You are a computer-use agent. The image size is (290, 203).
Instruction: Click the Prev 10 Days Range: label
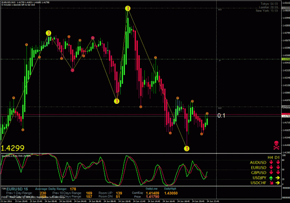point(67,193)
